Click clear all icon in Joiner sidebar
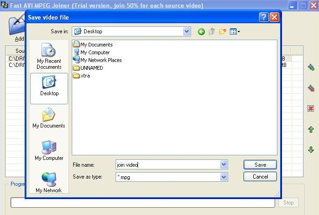The width and height of the screenshot is (319, 215). pyautogui.click(x=311, y=108)
